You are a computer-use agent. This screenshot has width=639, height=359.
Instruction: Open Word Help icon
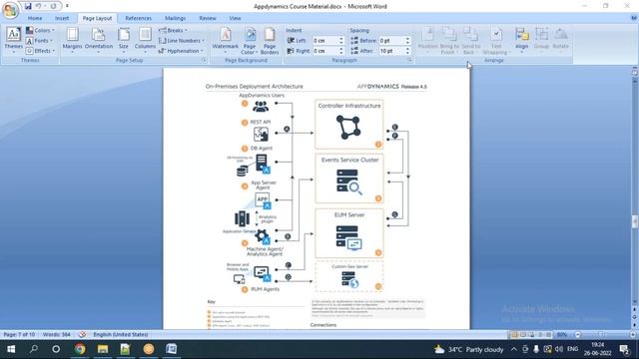(x=634, y=18)
